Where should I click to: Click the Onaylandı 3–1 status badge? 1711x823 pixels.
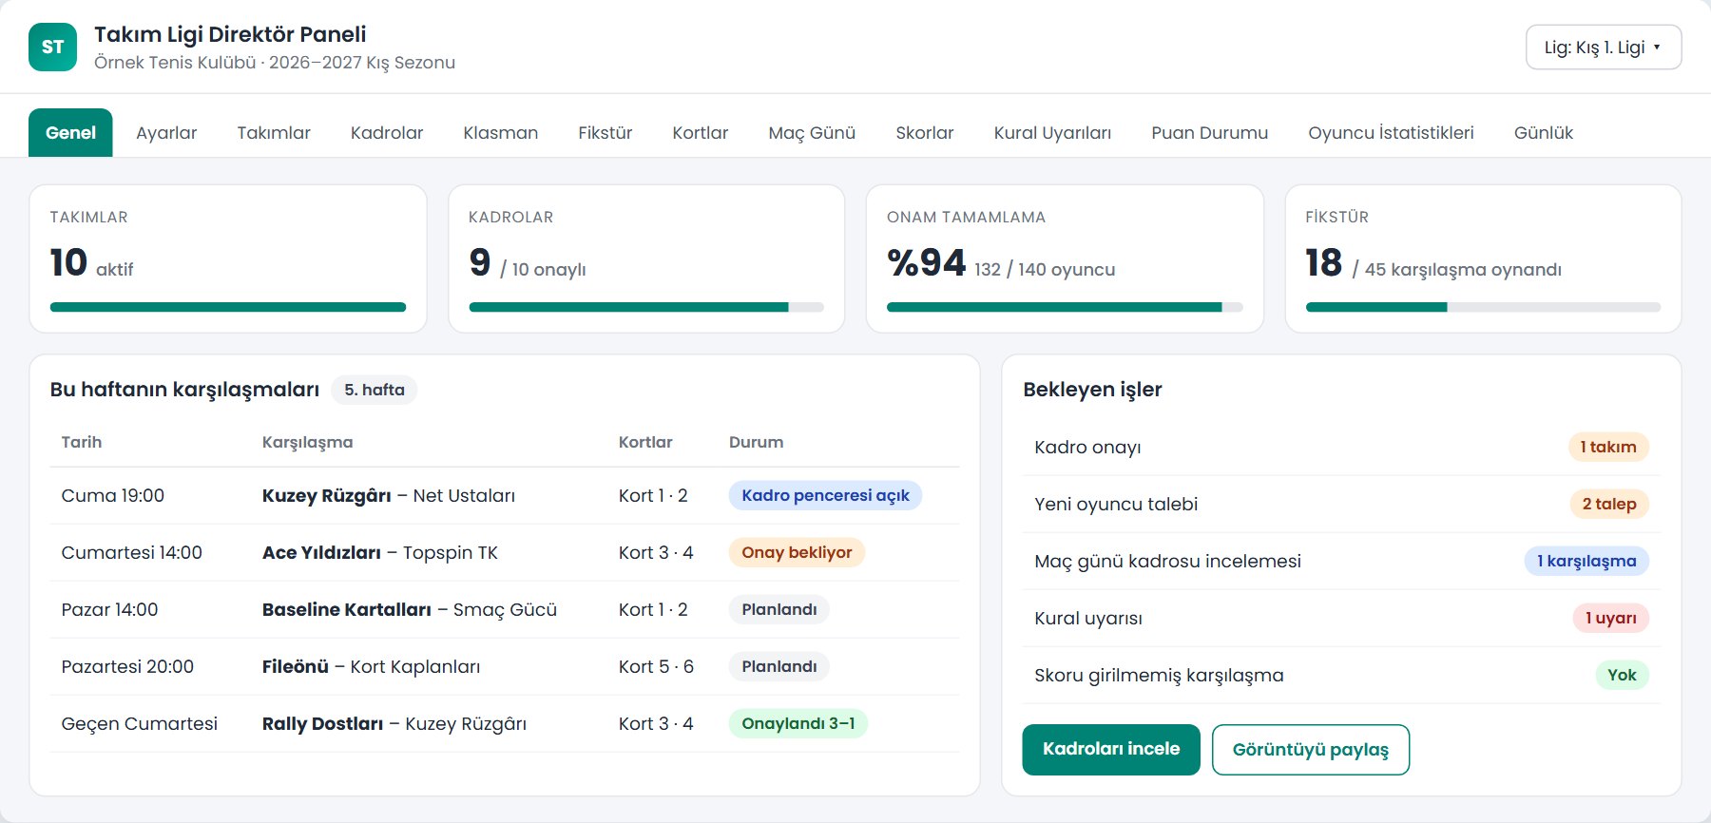point(798,723)
